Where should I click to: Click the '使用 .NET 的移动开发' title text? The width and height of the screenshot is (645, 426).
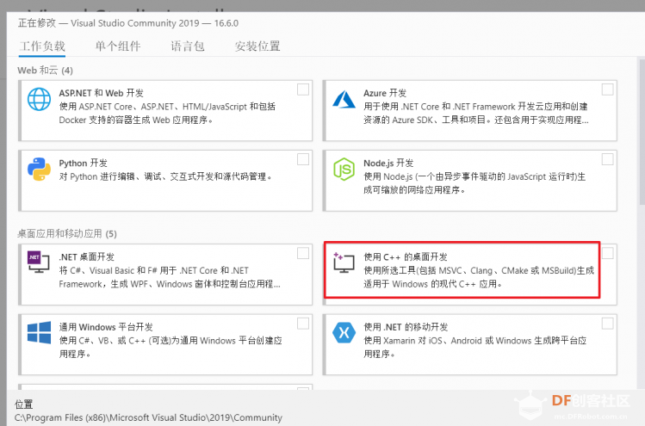point(406,327)
